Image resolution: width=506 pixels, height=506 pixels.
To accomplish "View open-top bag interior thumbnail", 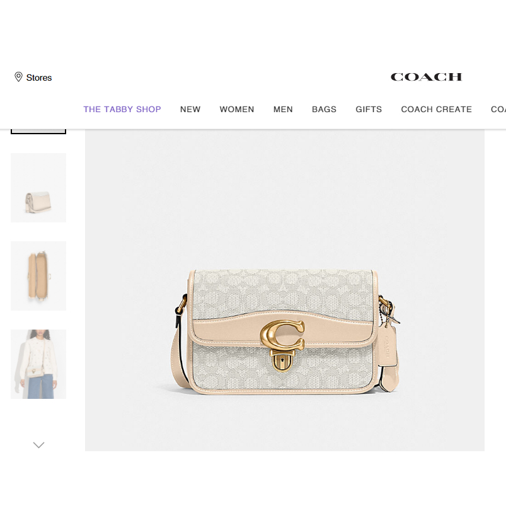I will coord(38,276).
